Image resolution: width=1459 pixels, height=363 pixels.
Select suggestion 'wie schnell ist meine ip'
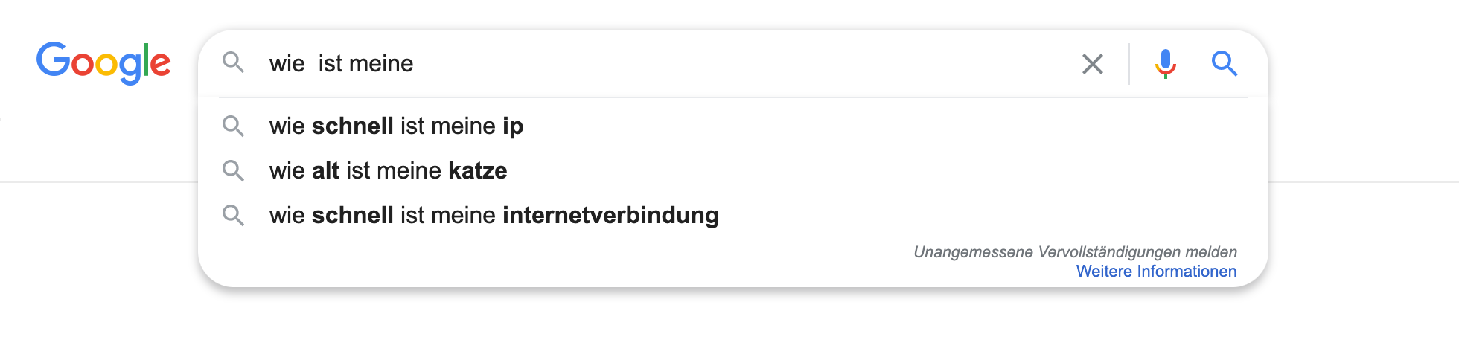click(396, 126)
